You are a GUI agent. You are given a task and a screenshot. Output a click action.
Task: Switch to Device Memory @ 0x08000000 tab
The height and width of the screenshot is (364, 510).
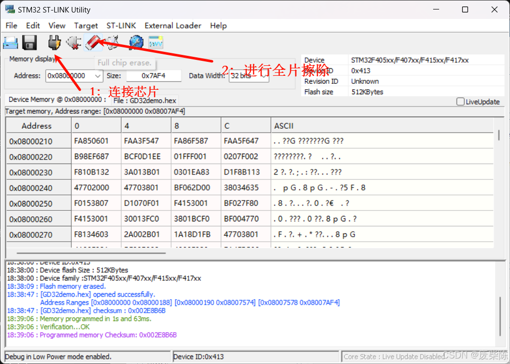[x=57, y=99]
